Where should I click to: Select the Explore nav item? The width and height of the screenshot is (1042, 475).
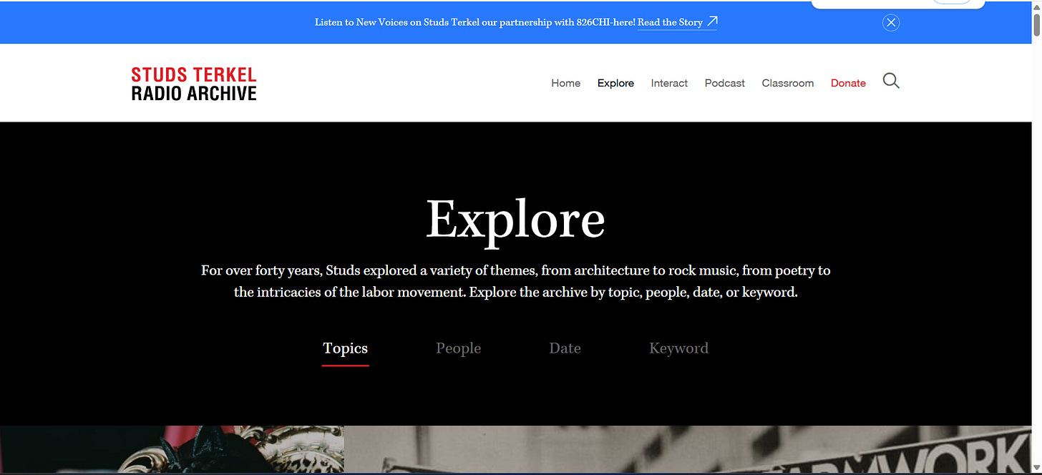coord(615,83)
